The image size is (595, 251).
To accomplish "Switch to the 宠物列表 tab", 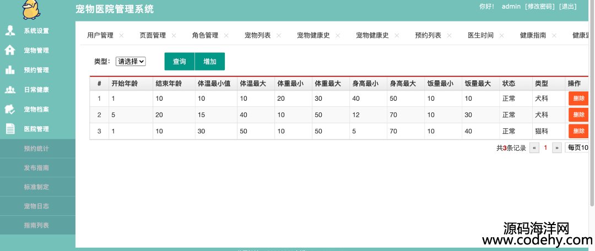I will click(x=257, y=35).
